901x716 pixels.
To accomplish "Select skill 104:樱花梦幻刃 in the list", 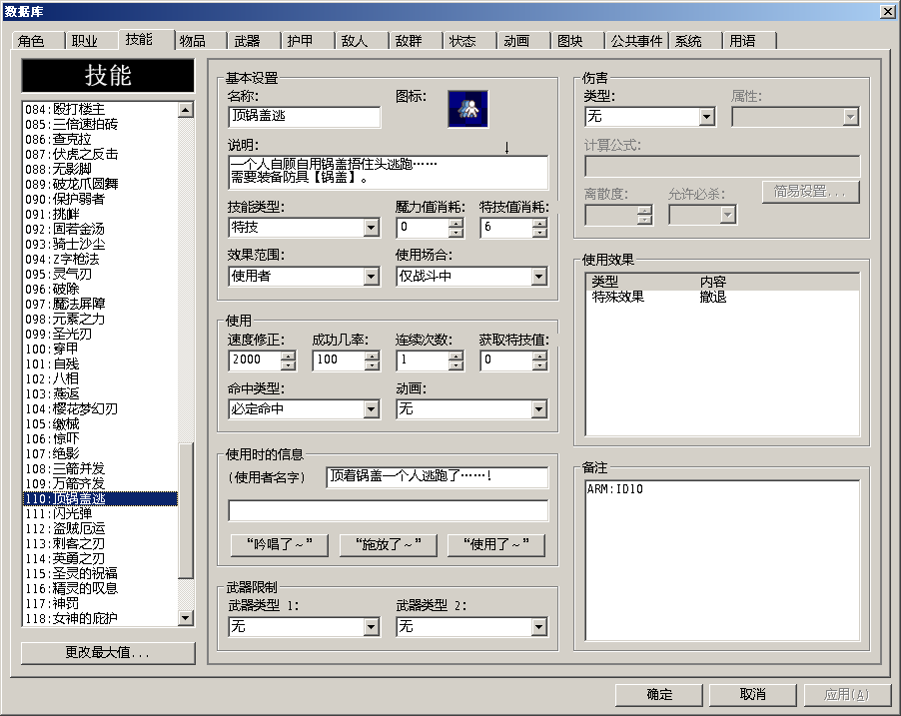I will click(x=101, y=408).
